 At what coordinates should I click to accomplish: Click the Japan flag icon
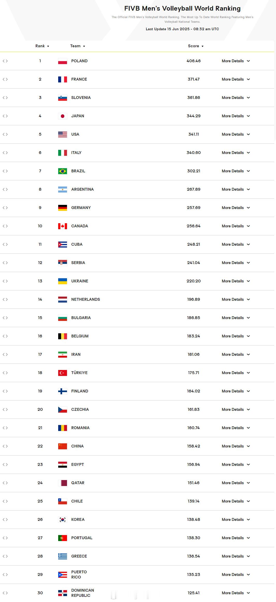63,116
